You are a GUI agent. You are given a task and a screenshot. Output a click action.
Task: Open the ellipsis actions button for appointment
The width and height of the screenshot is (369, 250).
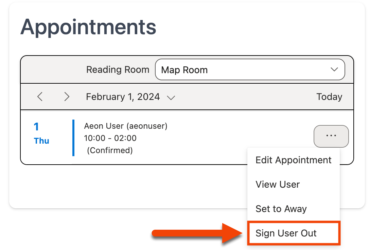tap(331, 136)
